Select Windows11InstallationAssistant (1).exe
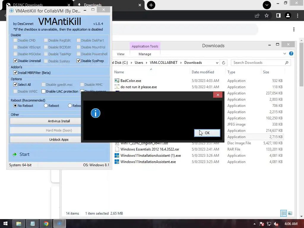Viewport: 304px width, 228px height. [151, 156]
